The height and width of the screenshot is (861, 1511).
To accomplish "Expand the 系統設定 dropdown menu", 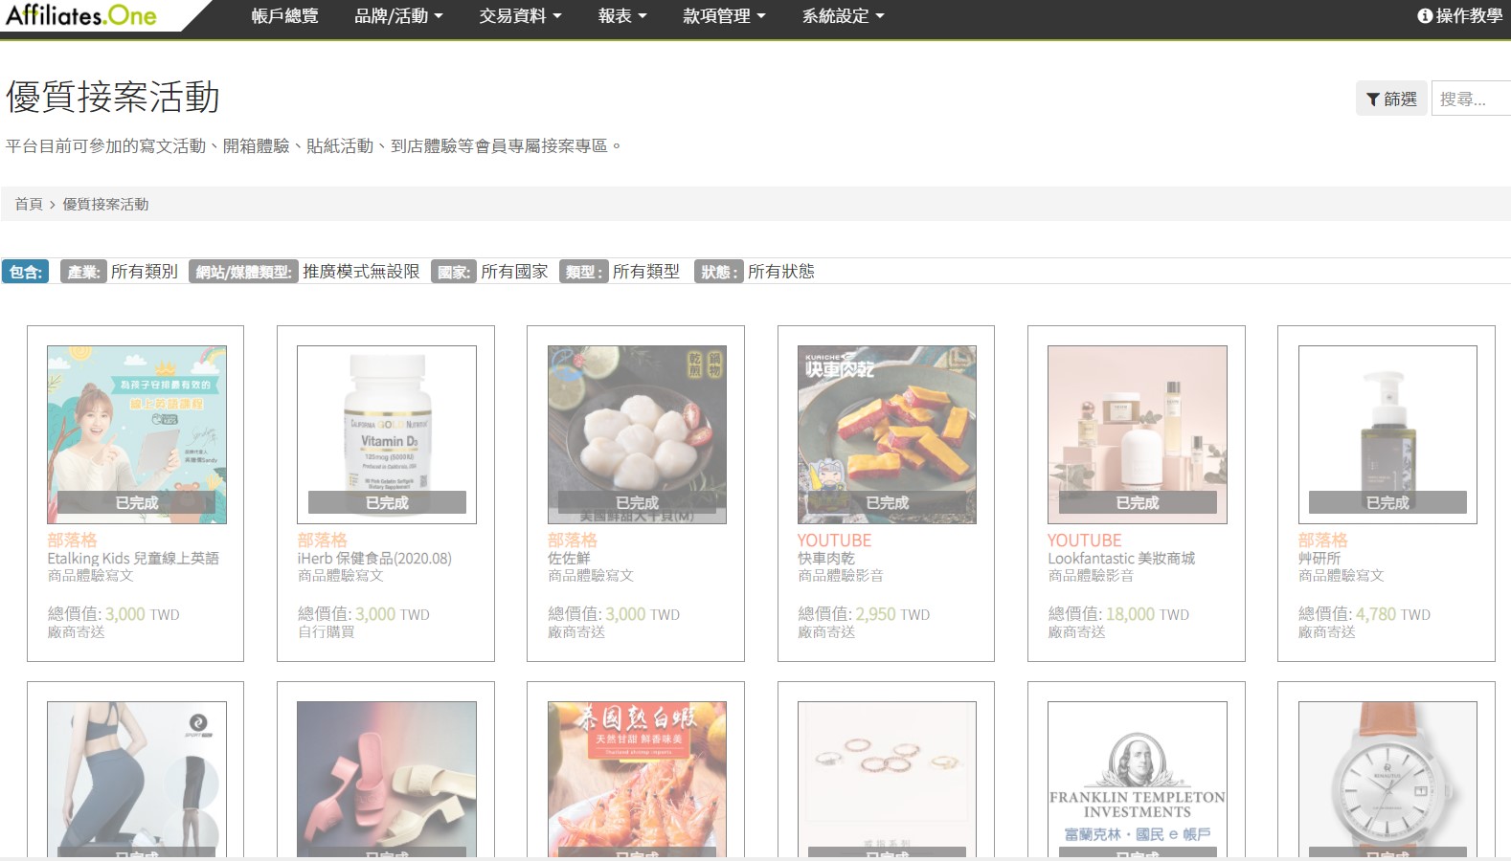I will [x=843, y=16].
